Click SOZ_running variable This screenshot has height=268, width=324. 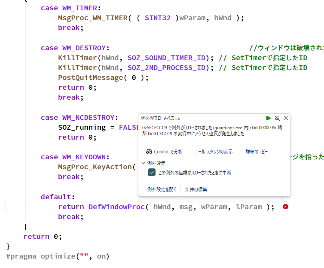(x=82, y=128)
